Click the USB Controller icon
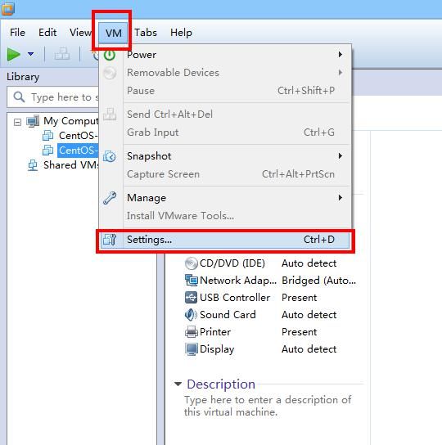 click(x=192, y=298)
